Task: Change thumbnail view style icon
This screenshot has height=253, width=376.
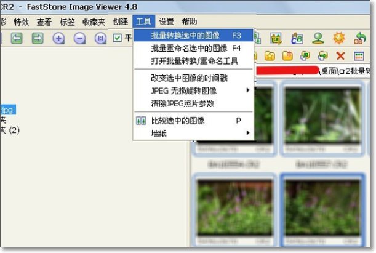Action: coord(359,56)
